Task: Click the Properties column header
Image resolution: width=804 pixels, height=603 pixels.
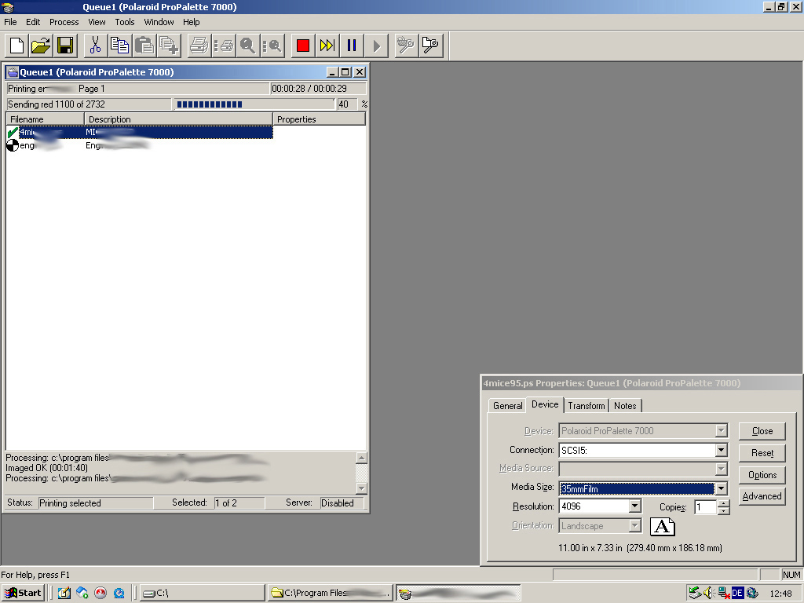Action: point(319,119)
